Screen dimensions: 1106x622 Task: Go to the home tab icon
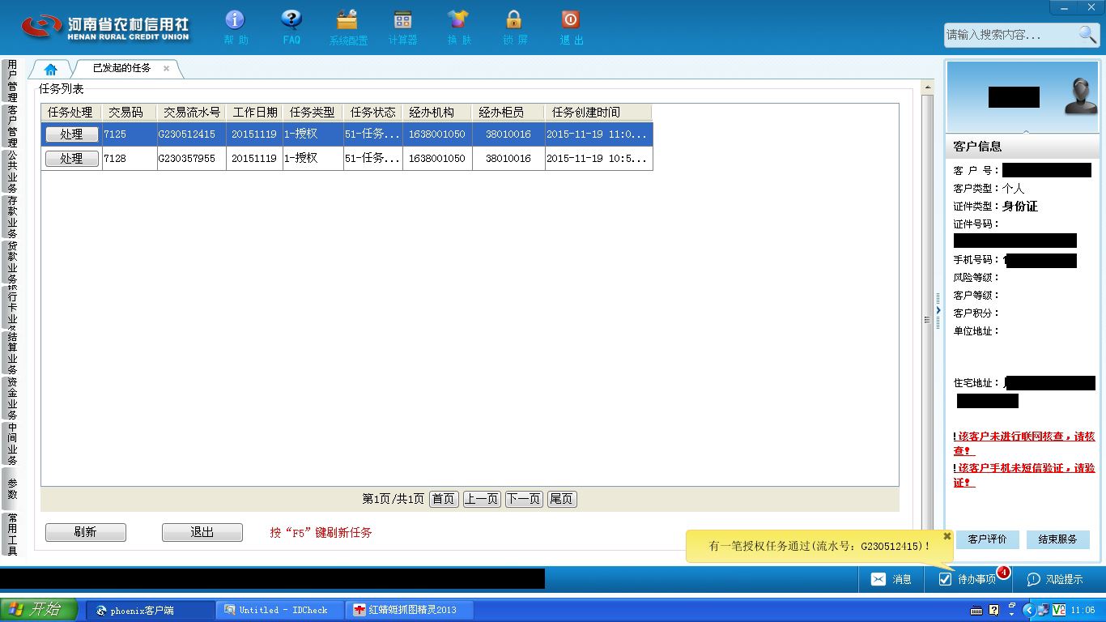50,69
